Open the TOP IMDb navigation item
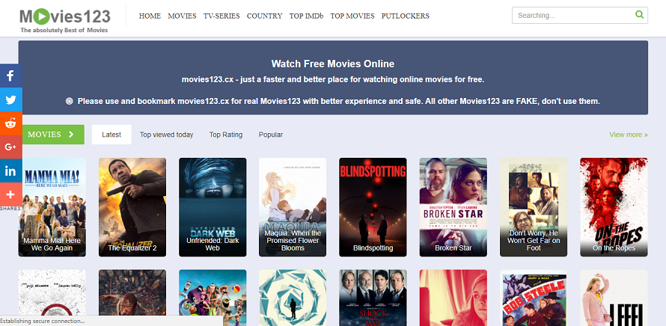The width and height of the screenshot is (666, 326). [306, 16]
